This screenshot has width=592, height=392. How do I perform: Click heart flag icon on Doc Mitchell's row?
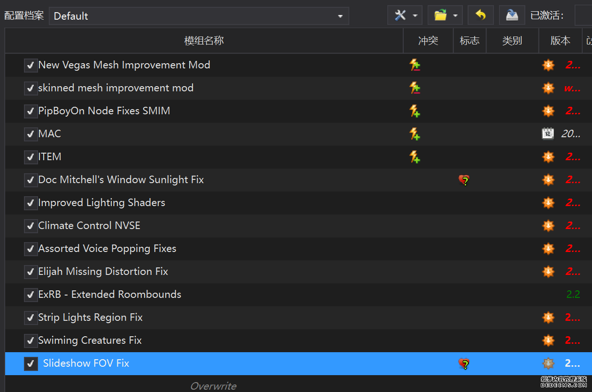[464, 180]
